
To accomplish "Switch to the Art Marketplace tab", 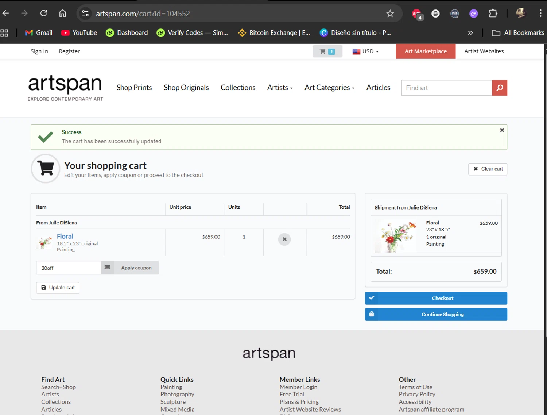I will 426,51.
